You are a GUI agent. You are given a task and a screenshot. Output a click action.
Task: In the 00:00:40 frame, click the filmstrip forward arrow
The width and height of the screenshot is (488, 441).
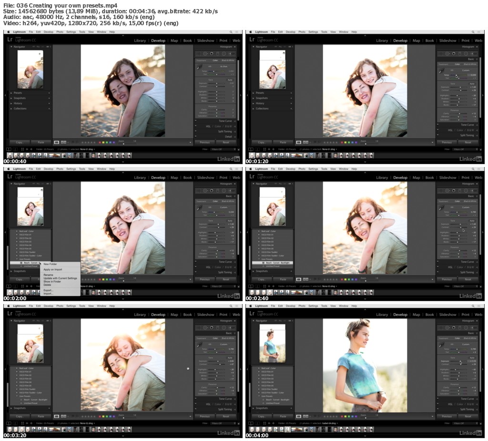pos(31,149)
